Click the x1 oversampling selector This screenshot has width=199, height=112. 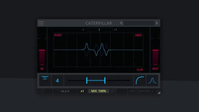[x=82, y=91]
